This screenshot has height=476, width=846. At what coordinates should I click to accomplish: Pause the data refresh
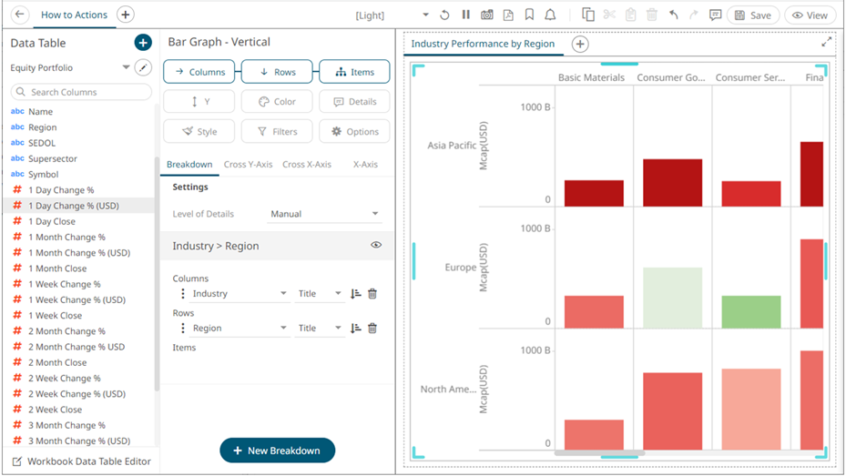click(465, 15)
